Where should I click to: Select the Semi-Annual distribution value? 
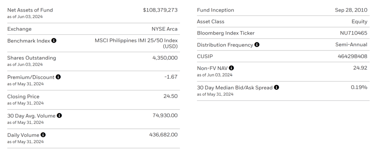click(351, 44)
